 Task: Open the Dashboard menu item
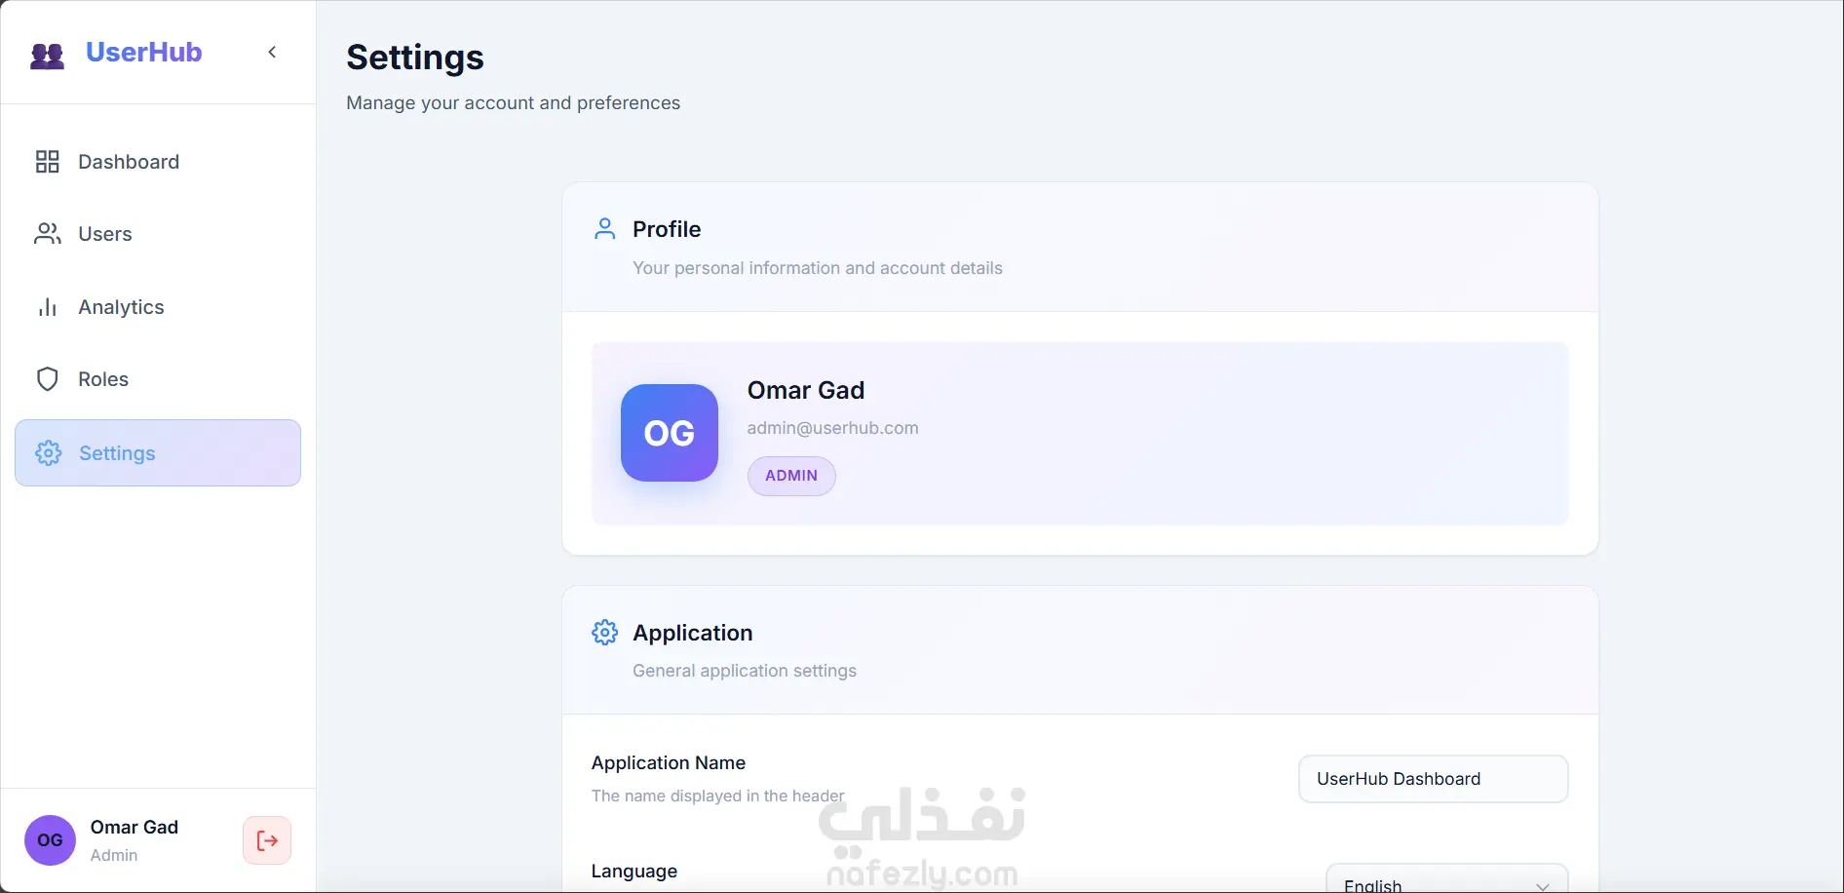129,162
